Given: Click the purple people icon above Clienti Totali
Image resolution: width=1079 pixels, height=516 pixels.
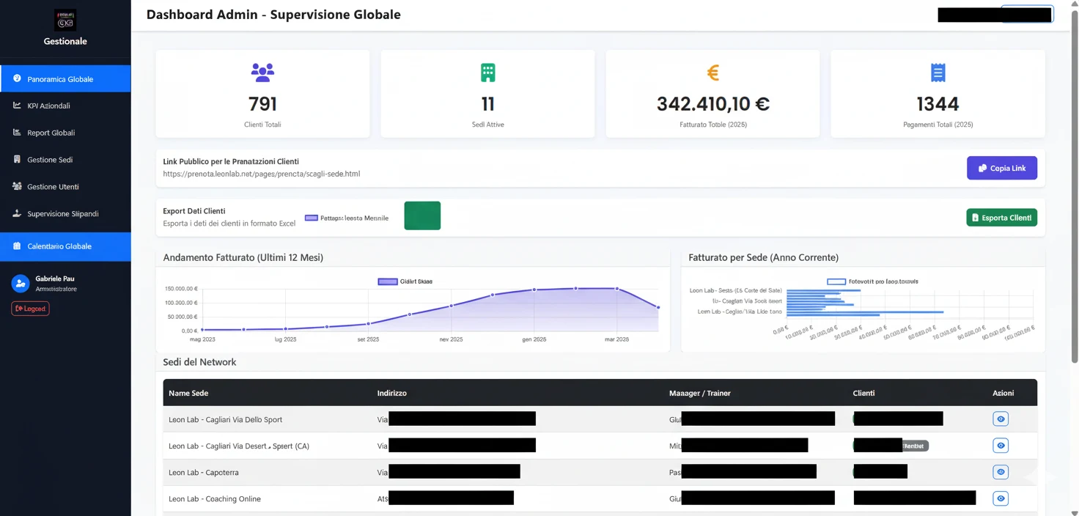Looking at the screenshot, I should 262,73.
